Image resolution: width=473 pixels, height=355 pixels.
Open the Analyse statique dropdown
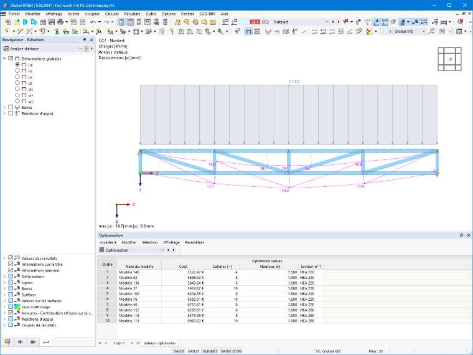pyautogui.click(x=43, y=49)
